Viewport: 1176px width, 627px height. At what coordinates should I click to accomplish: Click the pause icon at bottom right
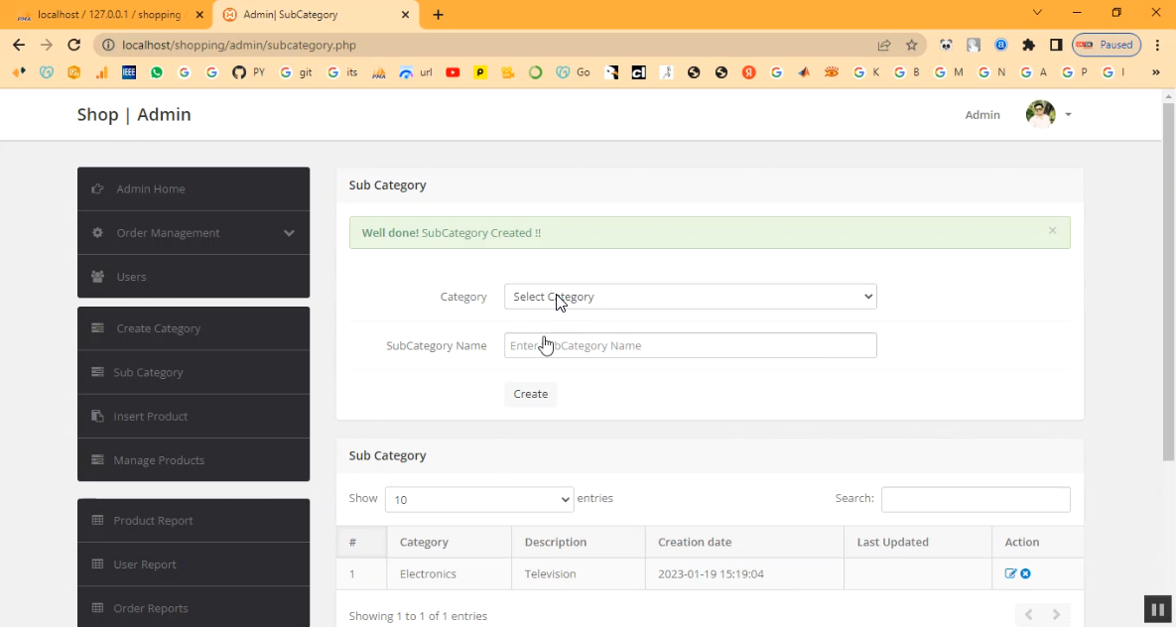[x=1157, y=608]
